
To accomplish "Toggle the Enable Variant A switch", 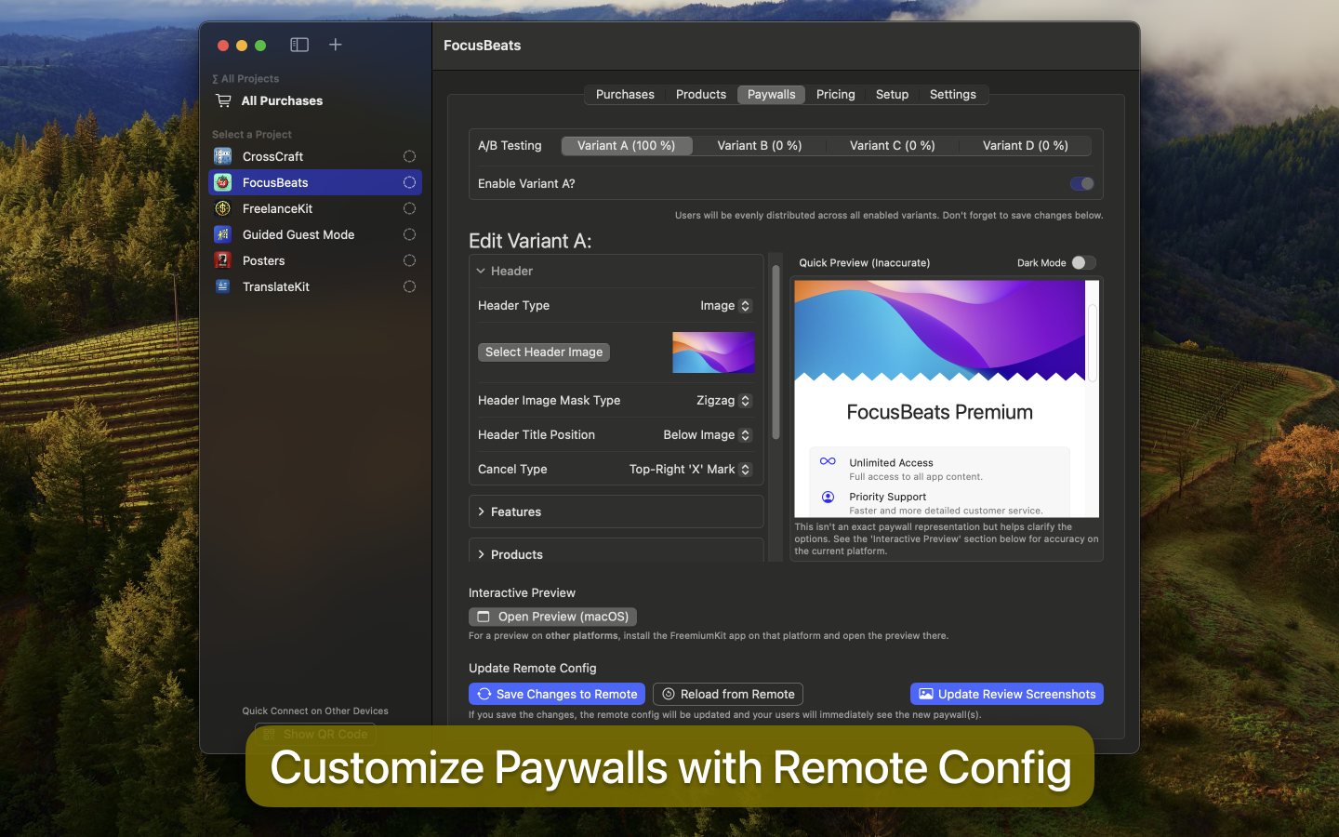I will pyautogui.click(x=1082, y=183).
